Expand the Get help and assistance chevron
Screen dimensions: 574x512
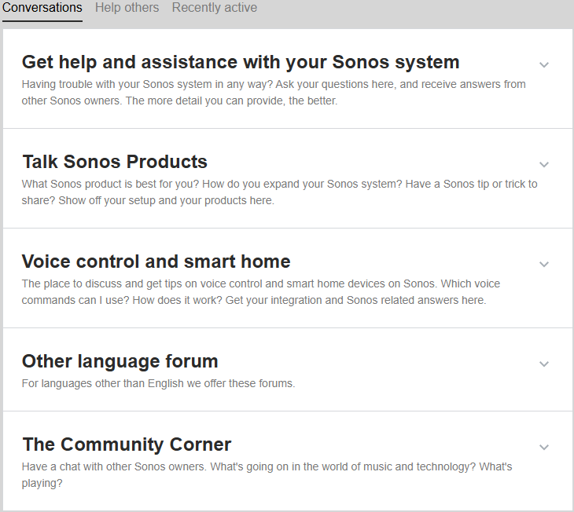[544, 65]
